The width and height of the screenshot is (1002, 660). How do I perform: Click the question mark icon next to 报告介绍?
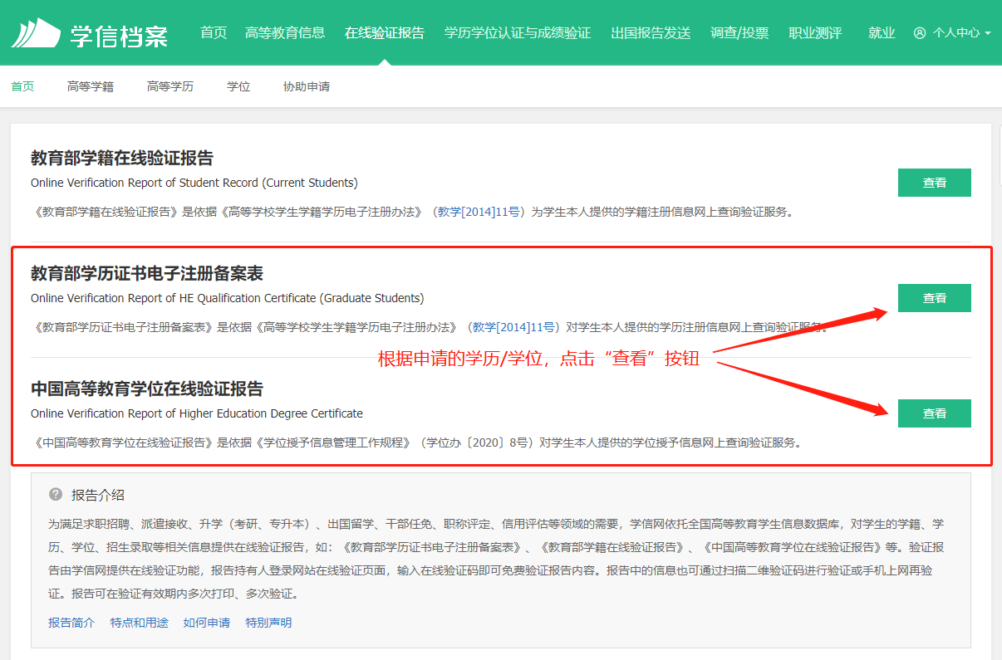(x=55, y=493)
